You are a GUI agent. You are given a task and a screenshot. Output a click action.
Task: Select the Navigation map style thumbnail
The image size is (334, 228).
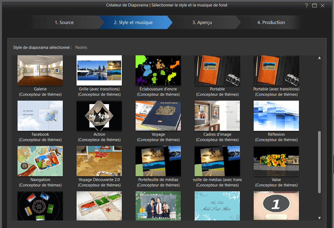(40, 161)
